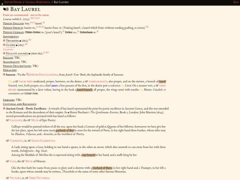Image resolution: width=240 pixels, height=180 pixels.
Task: Click the Period German label
Action: pos(13,32)
